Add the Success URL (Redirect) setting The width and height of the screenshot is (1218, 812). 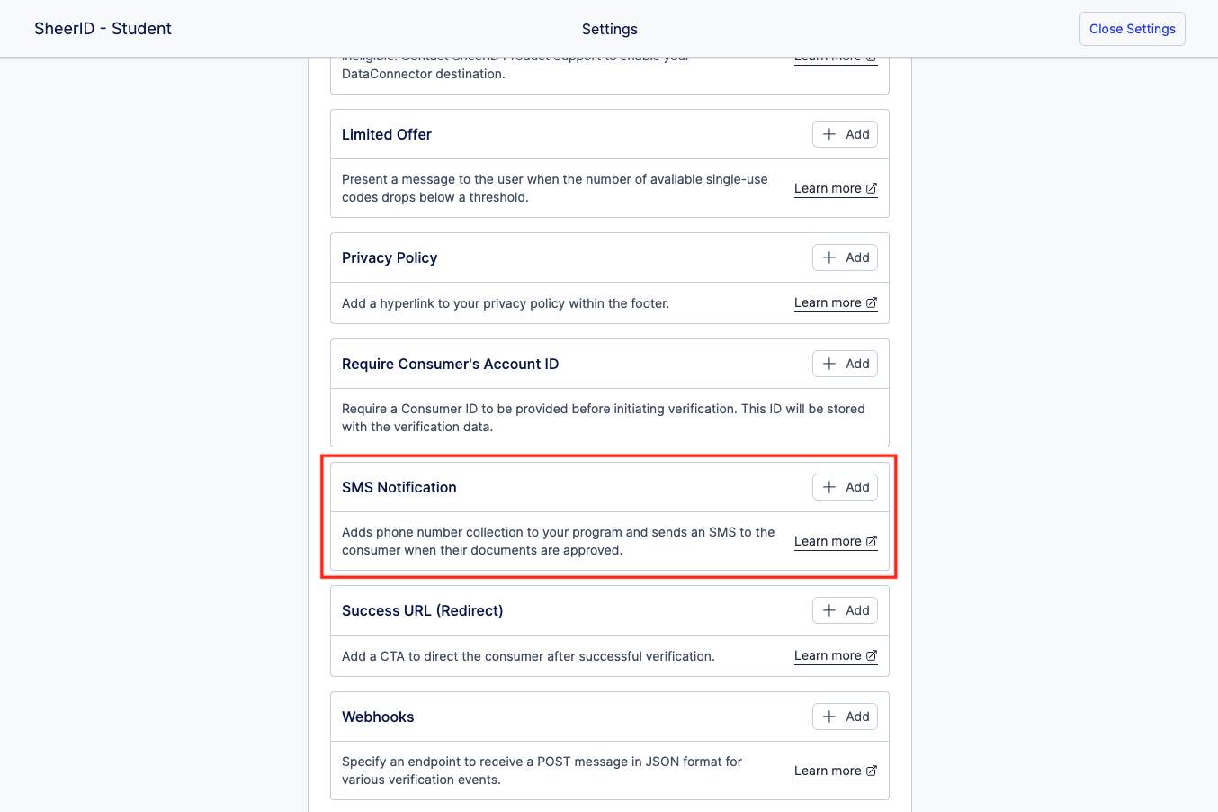point(845,610)
